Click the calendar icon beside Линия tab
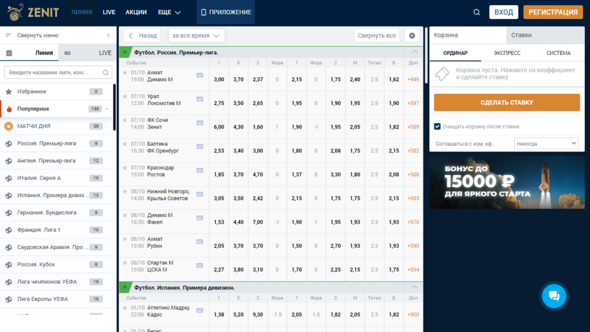This screenshot has width=590, height=332. click(9, 53)
